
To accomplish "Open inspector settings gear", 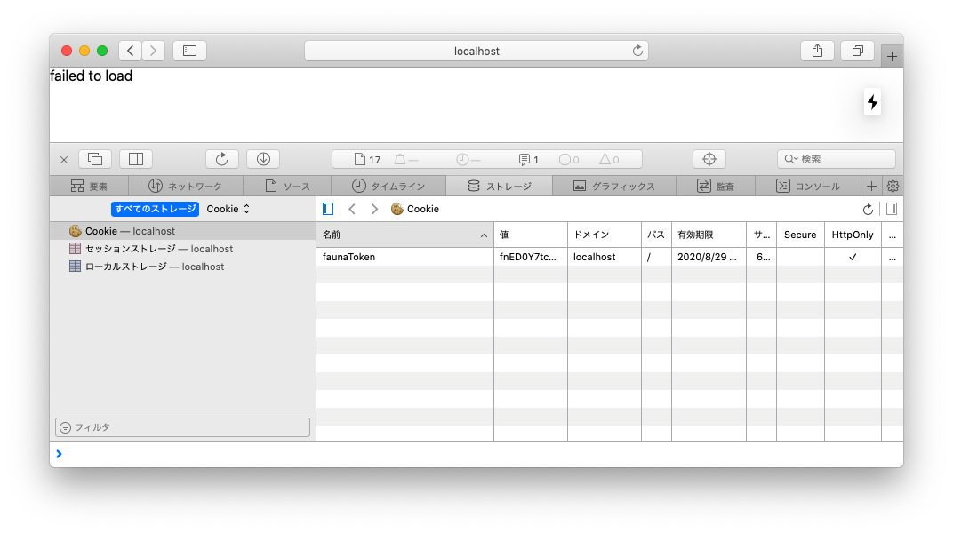I will 893,187.
